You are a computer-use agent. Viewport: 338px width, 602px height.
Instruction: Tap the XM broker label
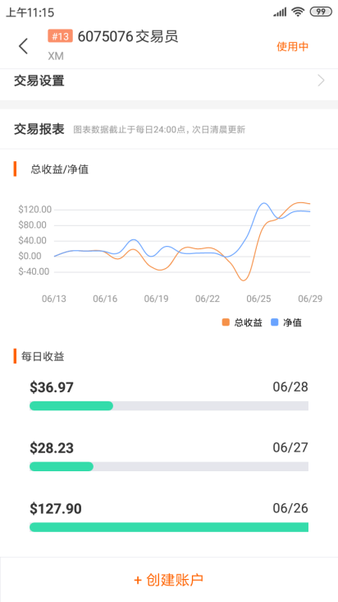(56, 57)
